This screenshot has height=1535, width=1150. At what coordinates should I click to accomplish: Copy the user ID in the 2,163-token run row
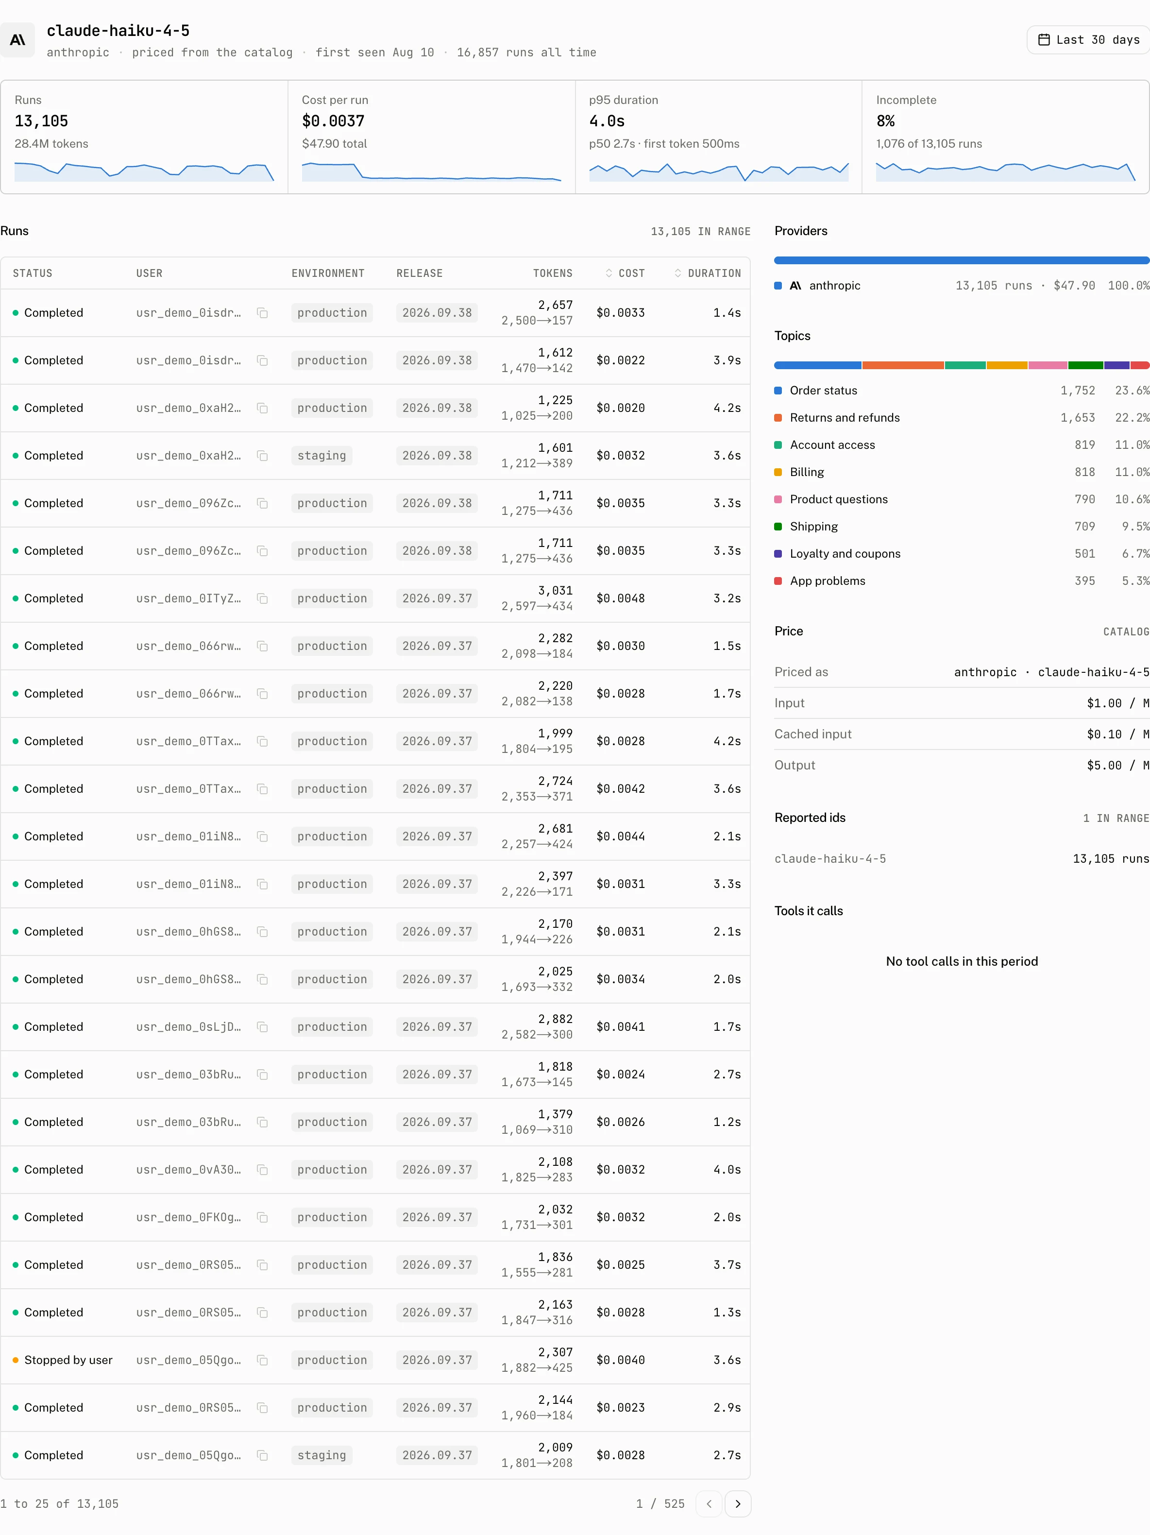(262, 1312)
